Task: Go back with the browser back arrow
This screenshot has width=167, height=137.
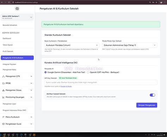Action: [2, 2]
